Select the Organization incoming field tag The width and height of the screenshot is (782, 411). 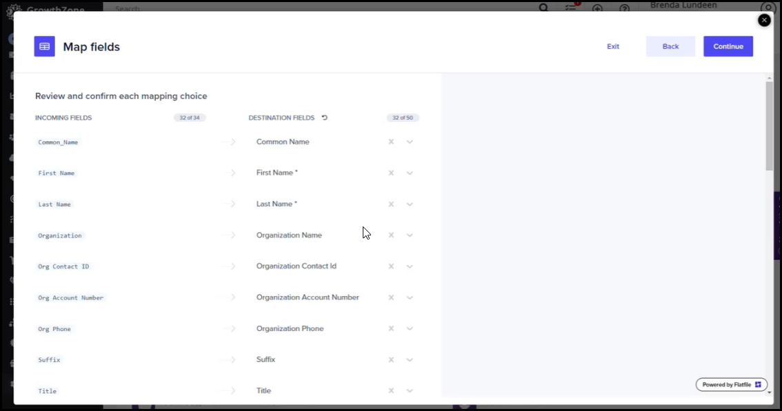(60, 235)
